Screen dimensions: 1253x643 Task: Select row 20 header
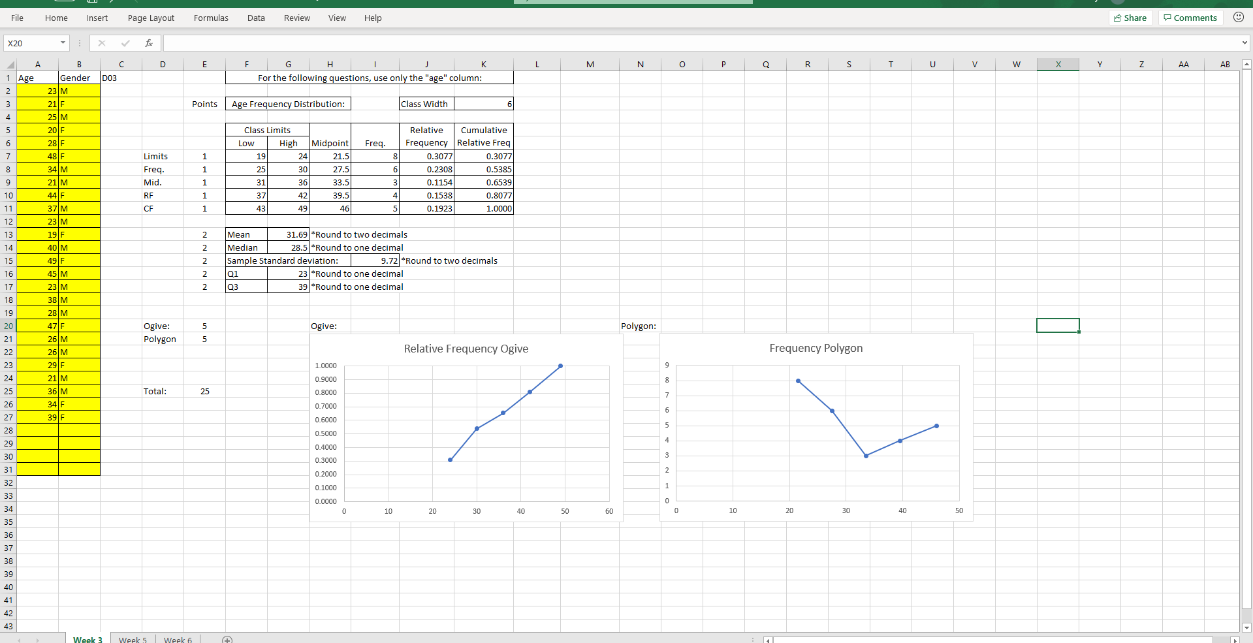click(8, 326)
